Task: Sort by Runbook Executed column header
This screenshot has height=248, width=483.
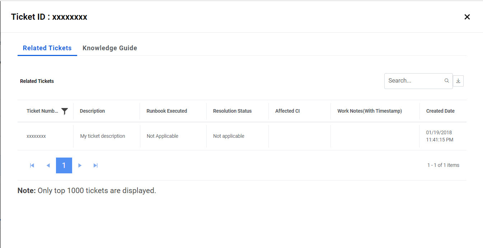Action: point(167,111)
